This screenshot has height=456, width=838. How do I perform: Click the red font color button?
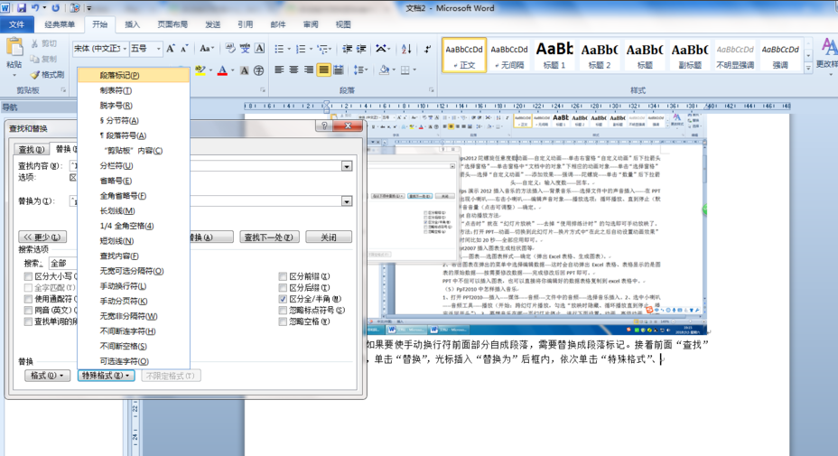click(223, 70)
